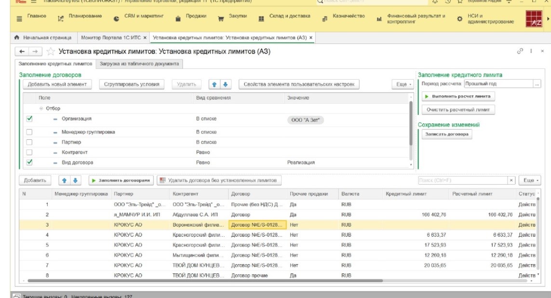
Task: Move the contract row down in the lower toolbar
Action: pyautogui.click(x=75, y=180)
